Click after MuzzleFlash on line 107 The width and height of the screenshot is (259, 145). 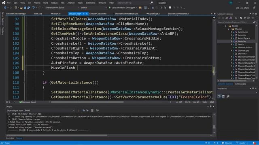pos(77,68)
